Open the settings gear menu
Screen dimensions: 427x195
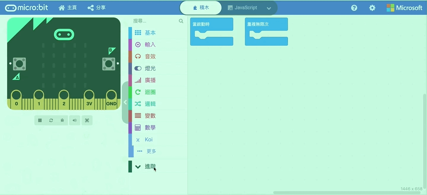[372, 8]
